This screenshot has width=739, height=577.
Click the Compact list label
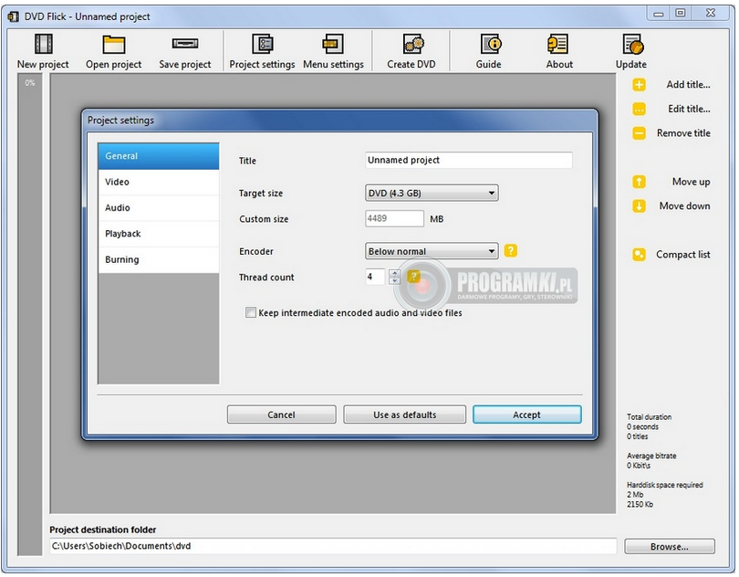pyautogui.click(x=683, y=255)
